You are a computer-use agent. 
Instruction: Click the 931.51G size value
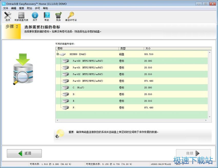pyautogui.click(x=148, y=54)
